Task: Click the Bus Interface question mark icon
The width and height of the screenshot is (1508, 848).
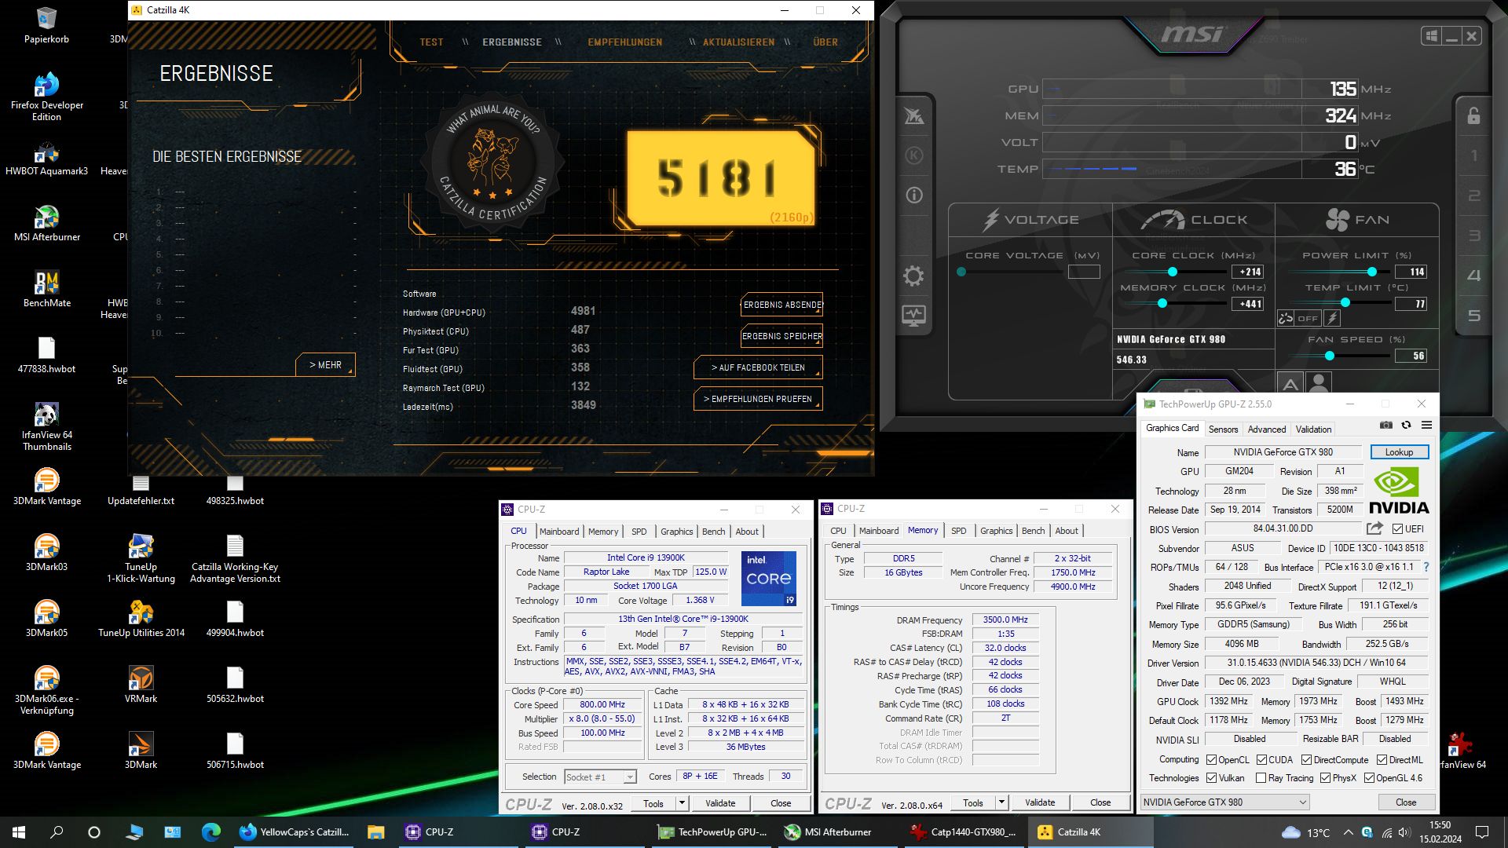Action: (x=1426, y=567)
